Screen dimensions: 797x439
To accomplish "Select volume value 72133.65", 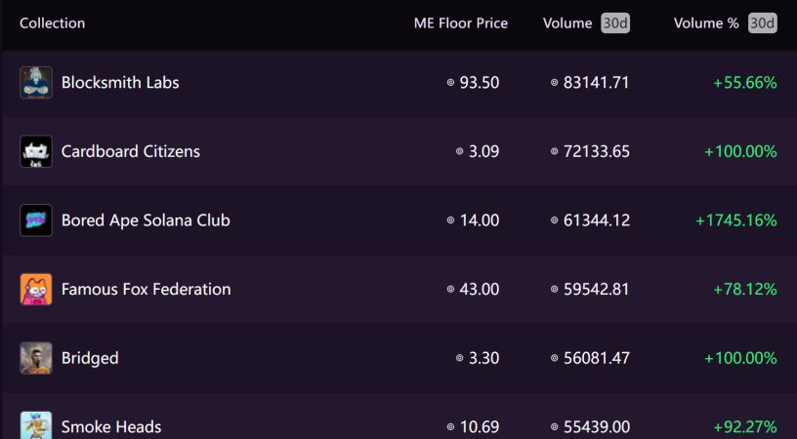I will (x=596, y=151).
